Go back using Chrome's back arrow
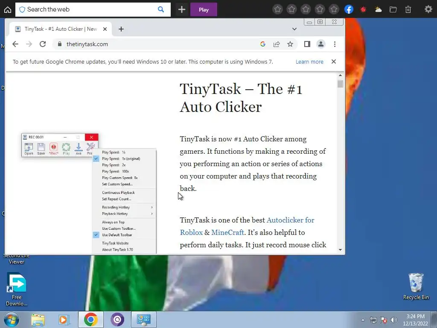Image resolution: width=437 pixels, height=328 pixels. [x=15, y=44]
